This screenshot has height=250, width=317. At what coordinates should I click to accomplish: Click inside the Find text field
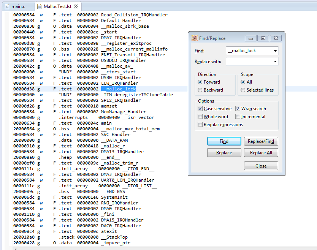coord(249,51)
